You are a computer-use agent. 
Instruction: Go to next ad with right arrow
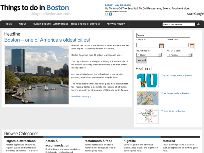[x=111, y=14]
